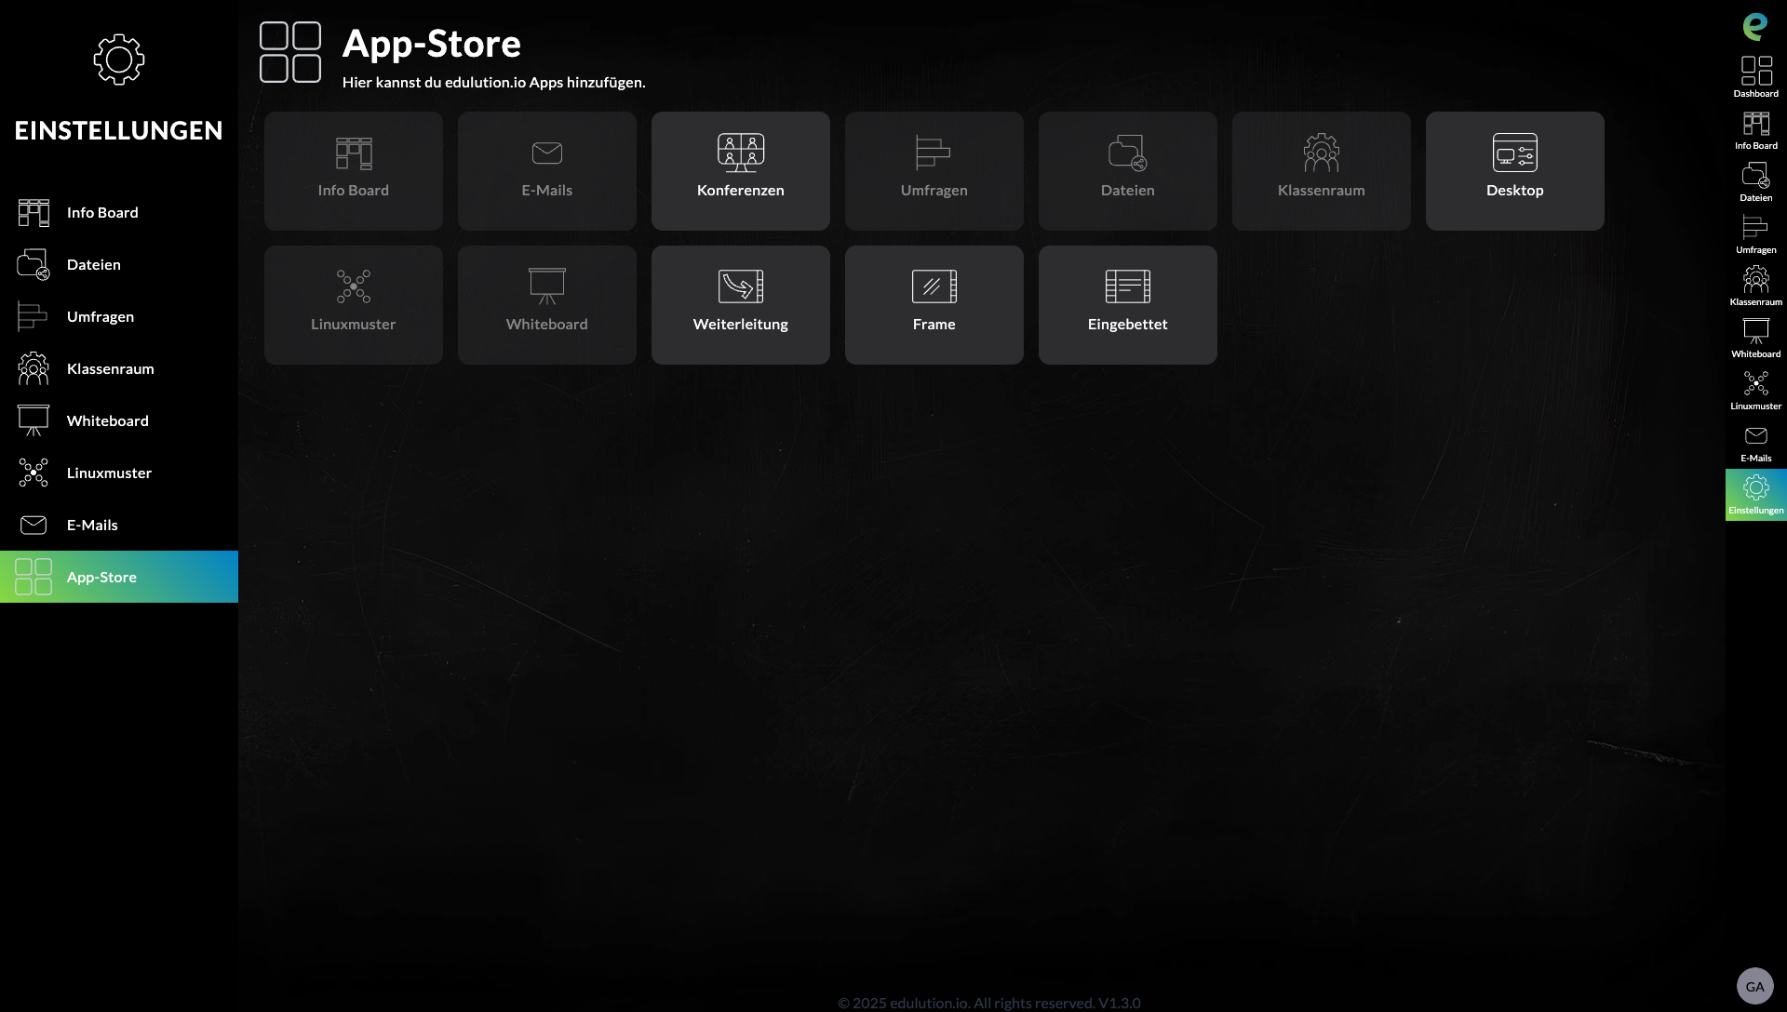Go to Dashboard in right navigation bar
Screen dimensions: 1787x1012
tap(1756, 76)
